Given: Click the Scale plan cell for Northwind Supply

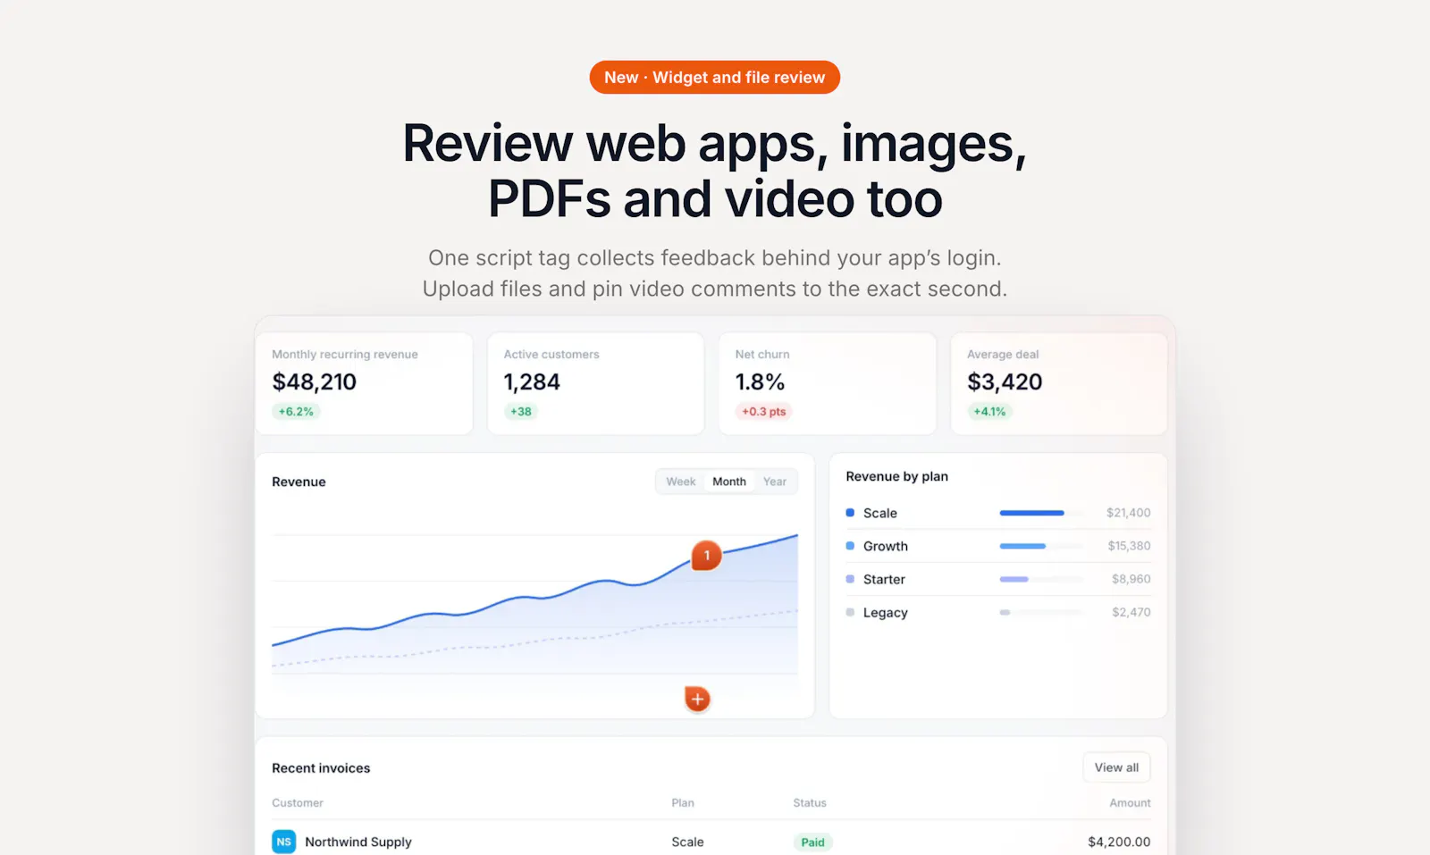Looking at the screenshot, I should pos(687,842).
